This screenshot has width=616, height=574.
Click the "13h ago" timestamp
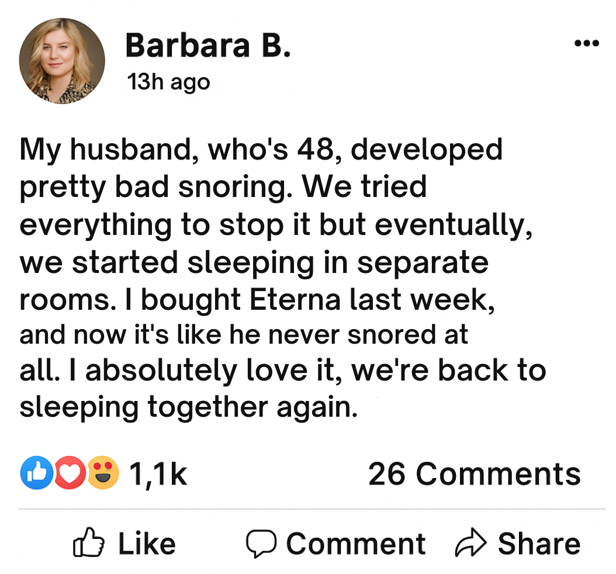pos(168,82)
